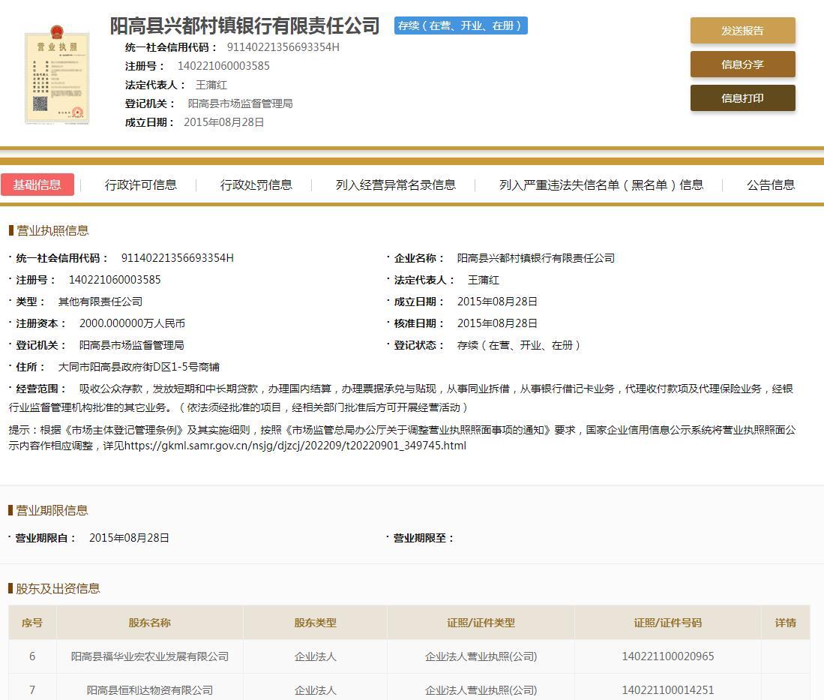Select shareholder 阳高县福华业宏农业发展有限公司 in the table
Viewport: 824px width, 700px height.
pos(147,656)
